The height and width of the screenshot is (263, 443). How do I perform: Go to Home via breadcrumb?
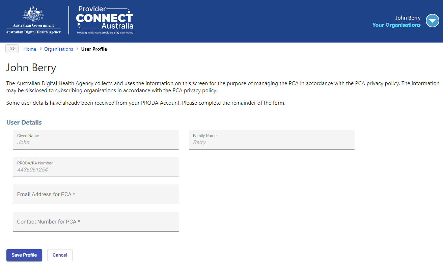pyautogui.click(x=30, y=49)
